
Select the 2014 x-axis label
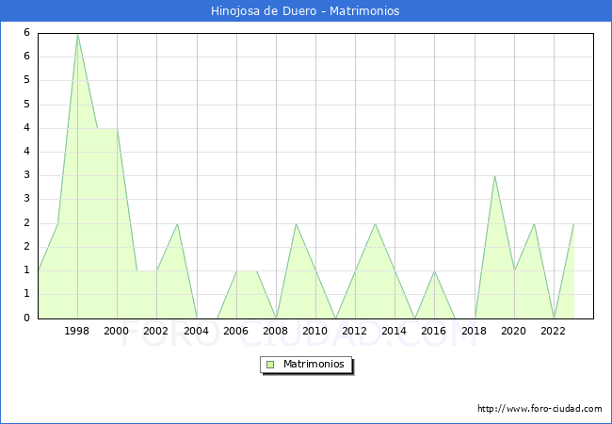point(395,332)
